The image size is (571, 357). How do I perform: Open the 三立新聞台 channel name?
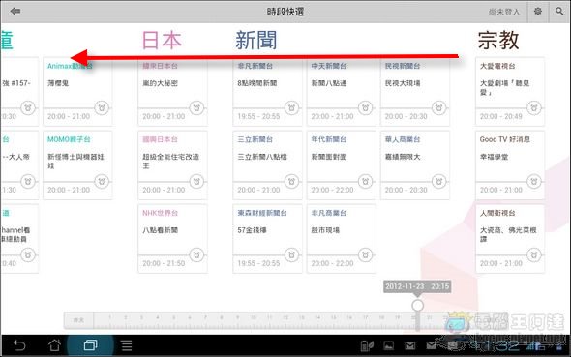coord(255,139)
